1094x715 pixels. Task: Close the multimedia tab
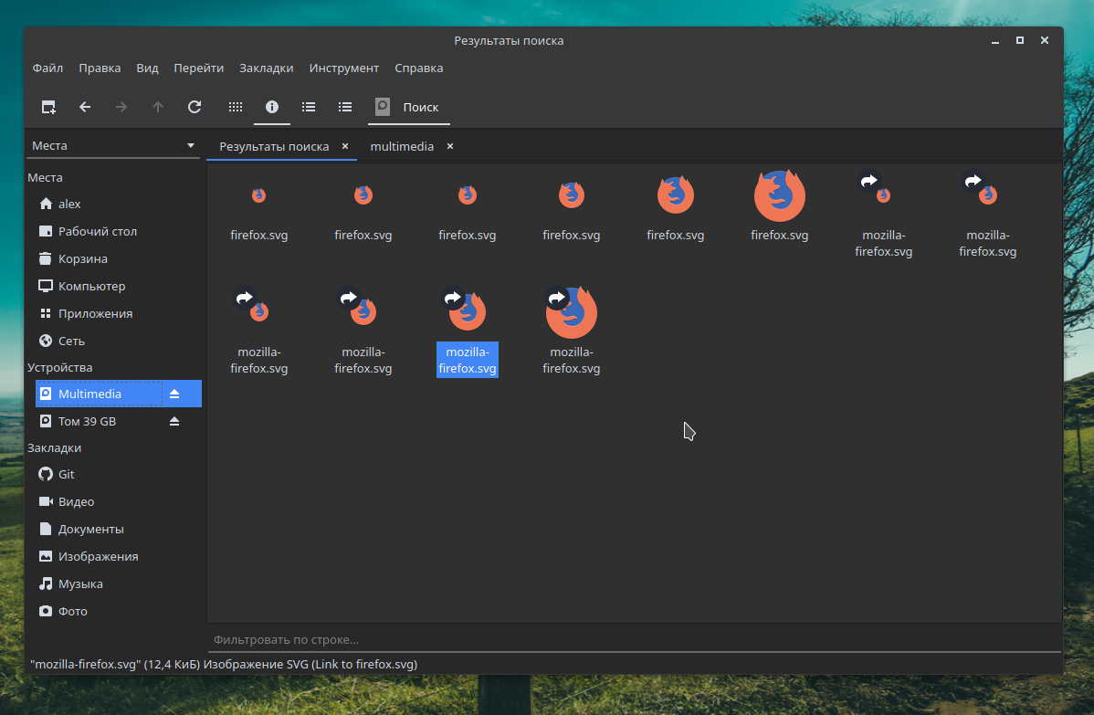(450, 146)
